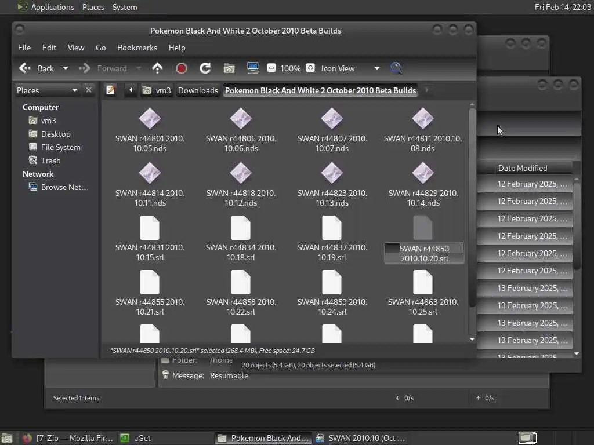Open the Applications menu in top panel
The height and width of the screenshot is (445, 594).
pyautogui.click(x=46, y=7)
